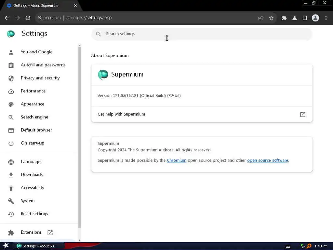
Task: Click the Supermium logo beside Settings title
Action: tap(11, 34)
